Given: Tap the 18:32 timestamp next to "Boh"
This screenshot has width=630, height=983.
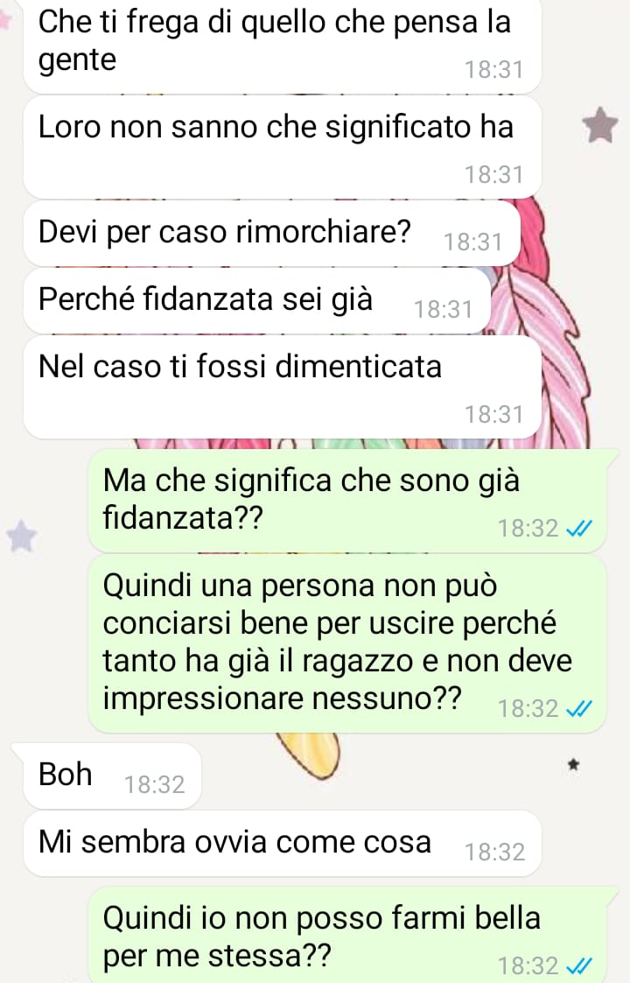Looking at the screenshot, I should [154, 785].
